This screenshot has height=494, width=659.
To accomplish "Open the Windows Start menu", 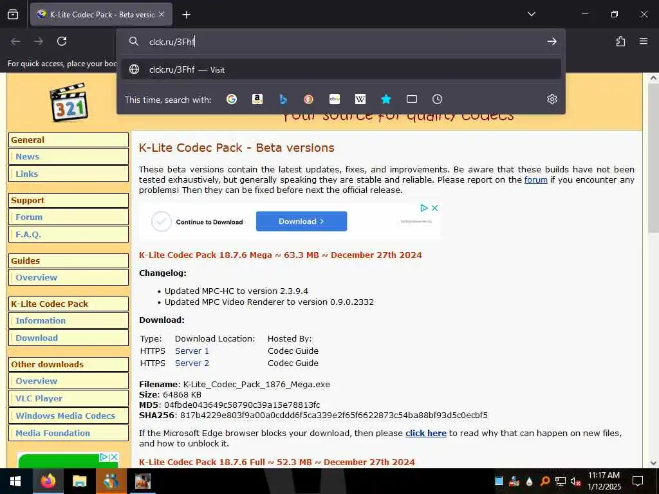I will pos(15,481).
